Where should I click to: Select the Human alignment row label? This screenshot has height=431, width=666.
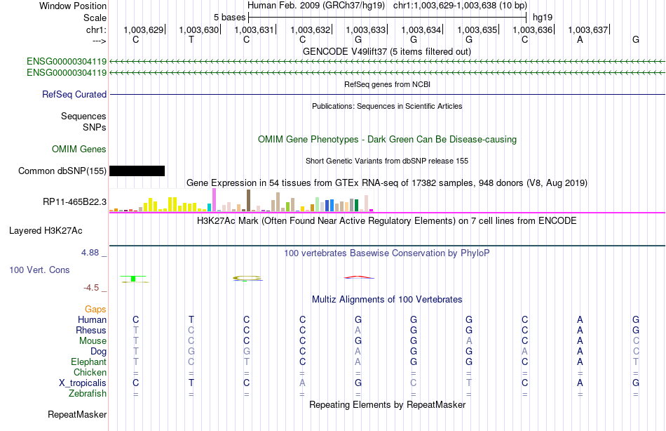coord(92,319)
